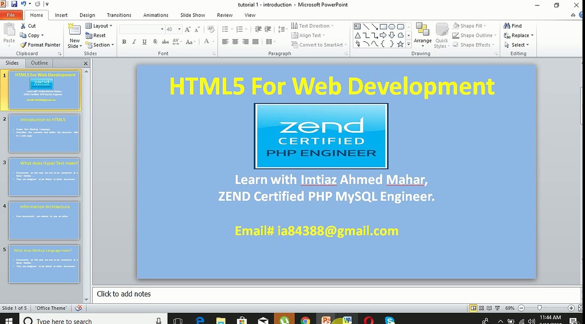
Task: Expand the Copy options arrow
Action: [42, 36]
